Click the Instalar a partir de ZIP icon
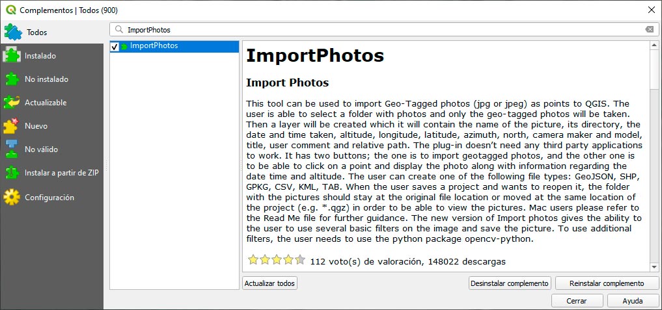The image size is (662, 310). 12,173
